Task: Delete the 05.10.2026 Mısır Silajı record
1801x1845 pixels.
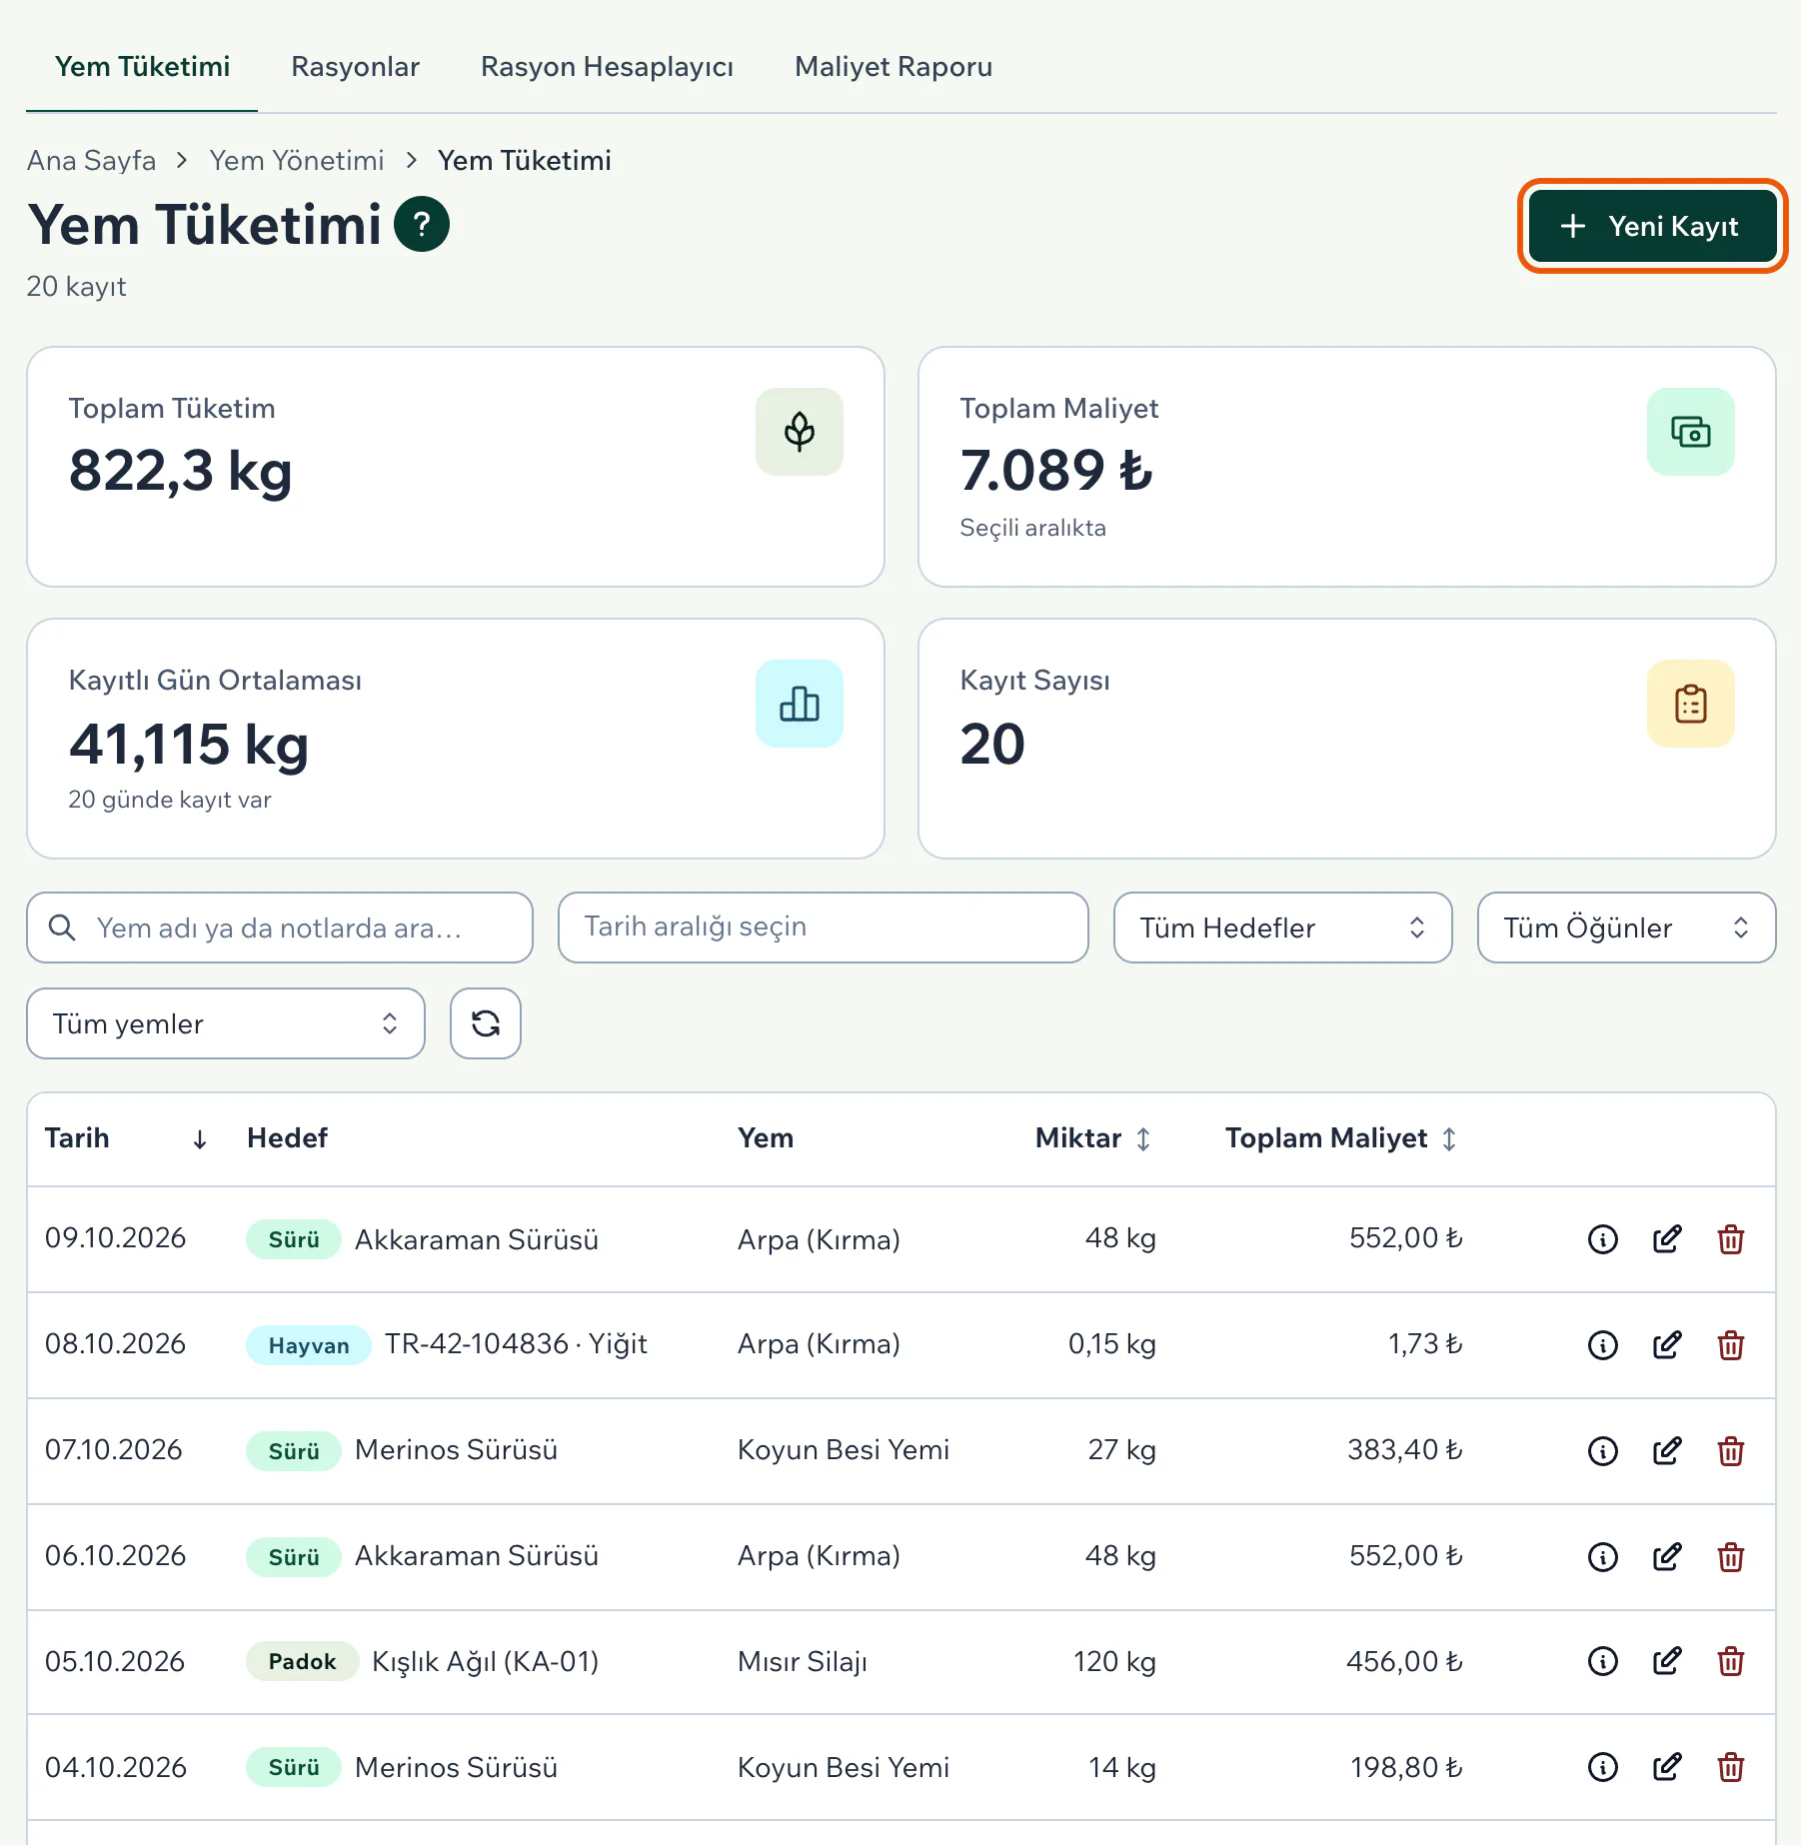Action: [x=1731, y=1662]
